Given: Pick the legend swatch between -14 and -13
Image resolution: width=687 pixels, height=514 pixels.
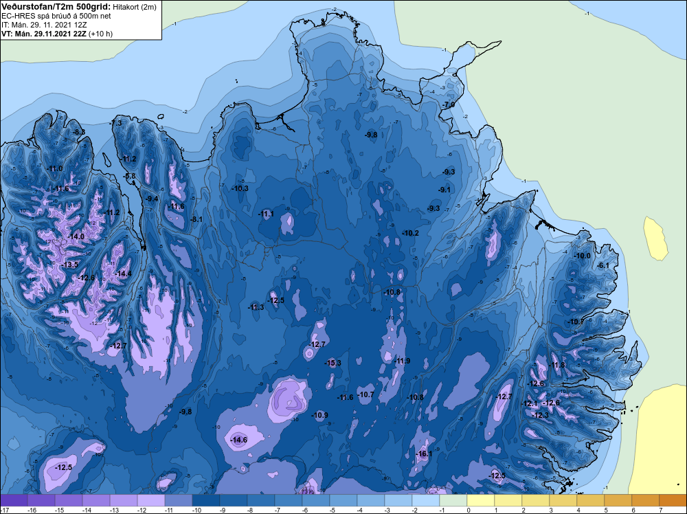Looking at the screenshot, I should tap(96, 500).
